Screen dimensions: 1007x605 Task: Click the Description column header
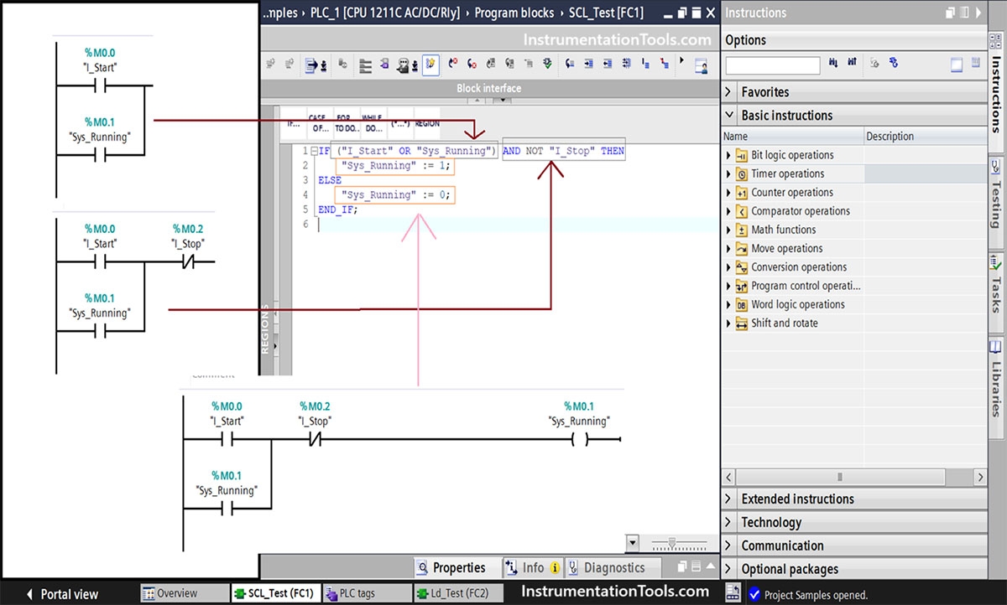926,136
